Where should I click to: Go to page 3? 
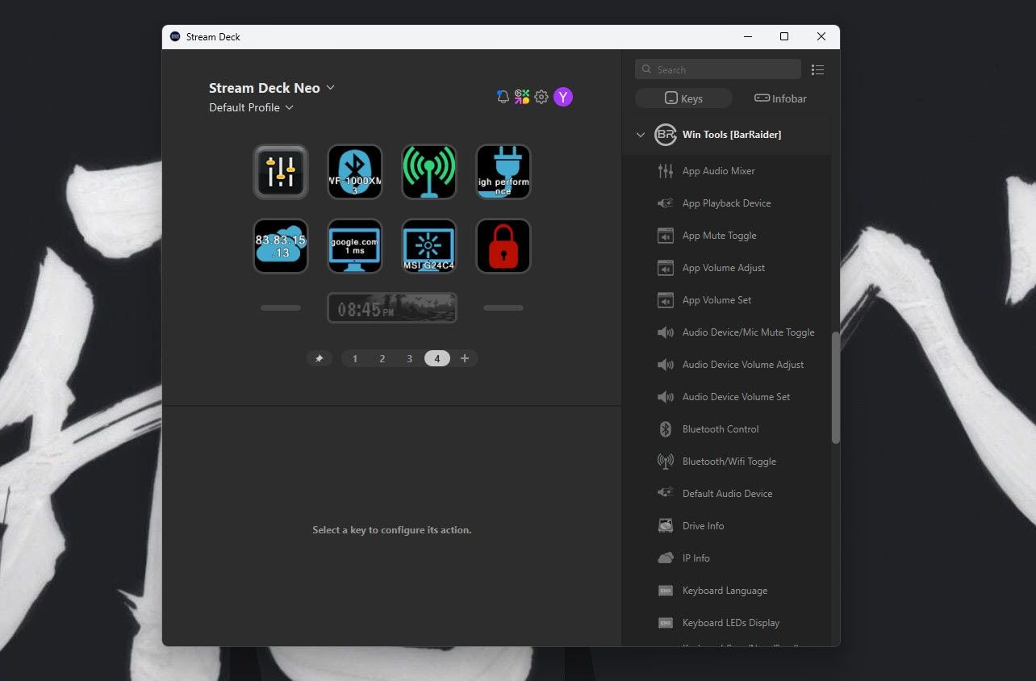410,358
